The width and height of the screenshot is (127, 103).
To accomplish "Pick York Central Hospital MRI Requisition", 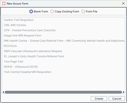I will point(27,72).
